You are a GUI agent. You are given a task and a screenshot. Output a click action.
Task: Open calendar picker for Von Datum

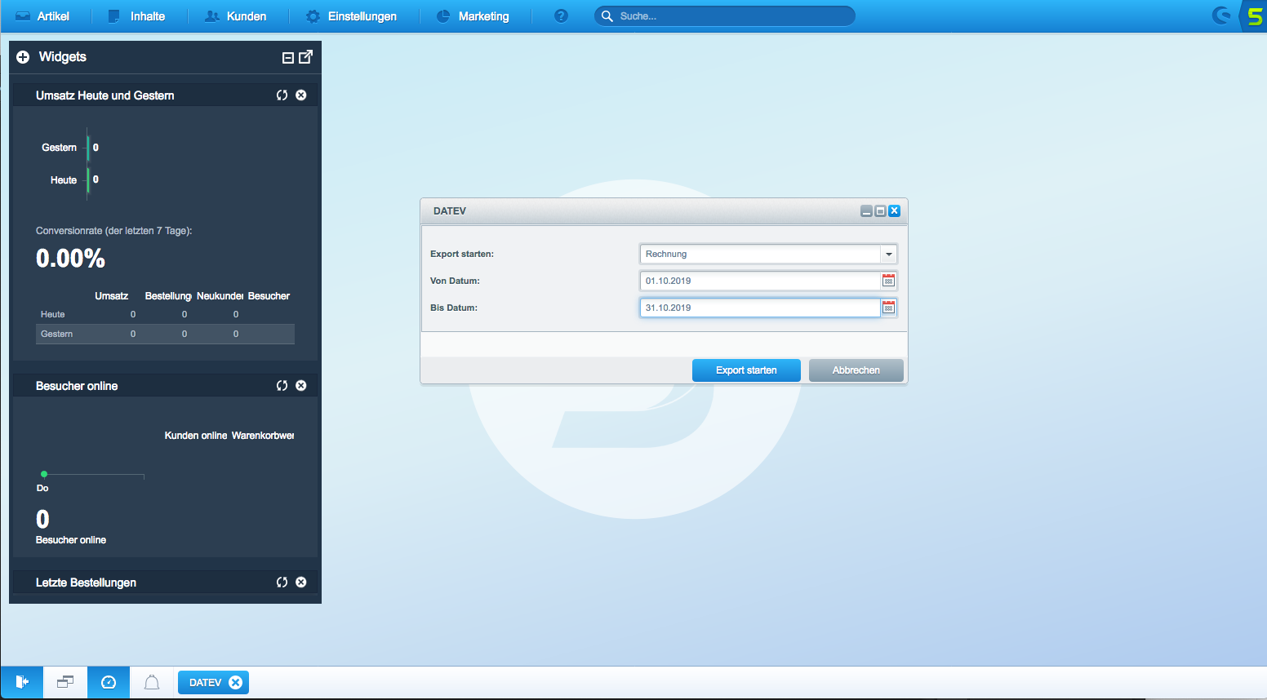pyautogui.click(x=888, y=281)
